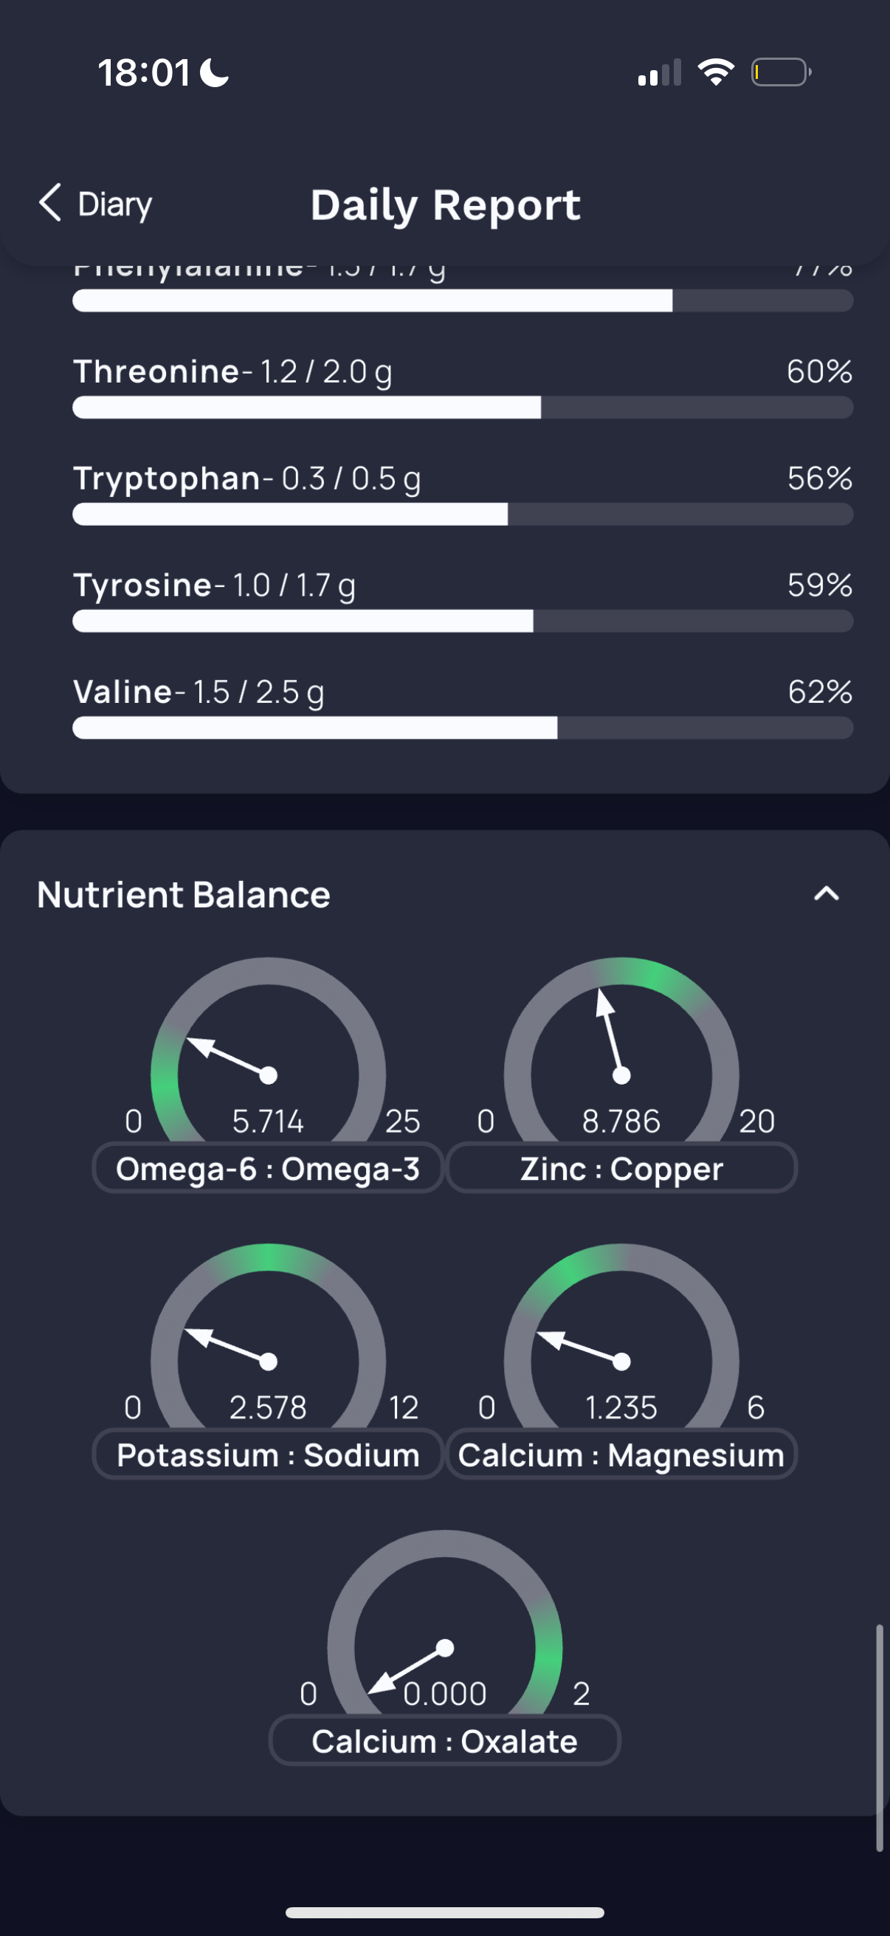This screenshot has width=890, height=1936.
Task: Go back to Diary
Action: [95, 204]
